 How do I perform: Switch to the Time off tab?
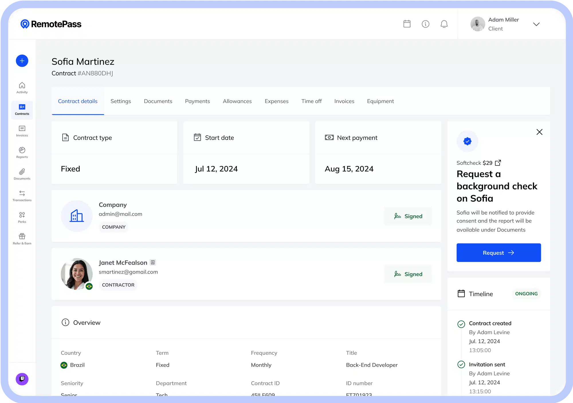click(x=311, y=101)
